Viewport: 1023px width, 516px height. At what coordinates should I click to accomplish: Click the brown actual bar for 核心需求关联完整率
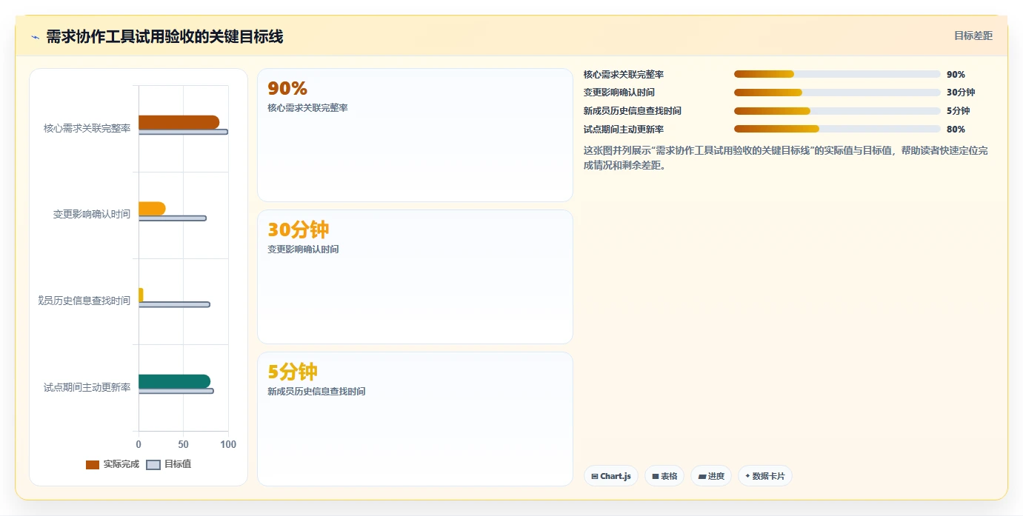tap(179, 122)
